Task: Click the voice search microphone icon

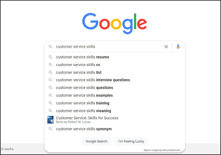Action: tap(178, 47)
